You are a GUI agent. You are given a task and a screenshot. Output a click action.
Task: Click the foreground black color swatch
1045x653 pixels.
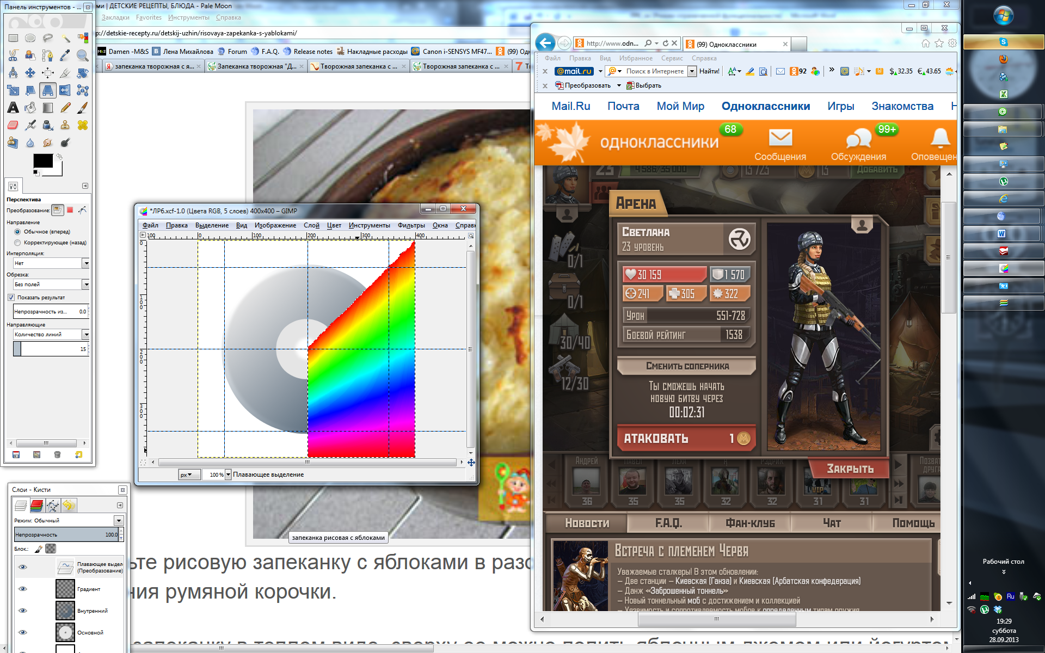[43, 161]
